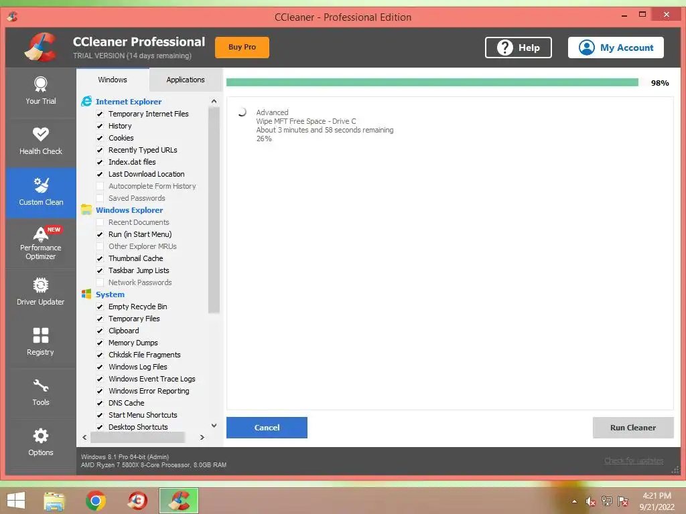Viewport: 686px width, 514px height.
Task: Click the Check for updates link
Action: click(634, 460)
